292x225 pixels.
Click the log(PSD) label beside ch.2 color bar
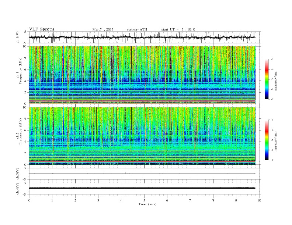276,141
